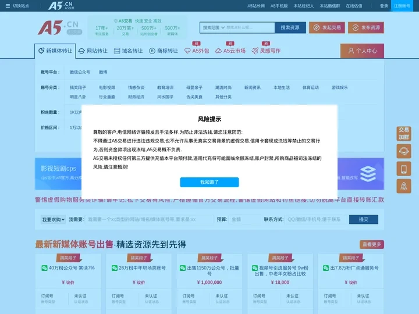
Task: Click WeChat icon on 出售1150万公众号 listing
Action: coord(183,268)
